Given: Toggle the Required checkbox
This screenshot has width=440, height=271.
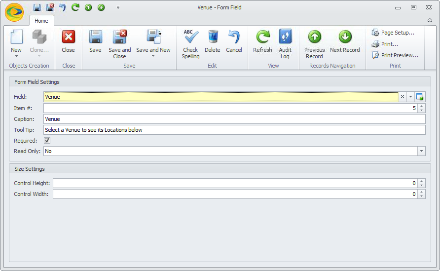Looking at the screenshot, I should (47, 140).
